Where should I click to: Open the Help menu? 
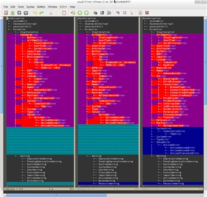click(x=72, y=7)
